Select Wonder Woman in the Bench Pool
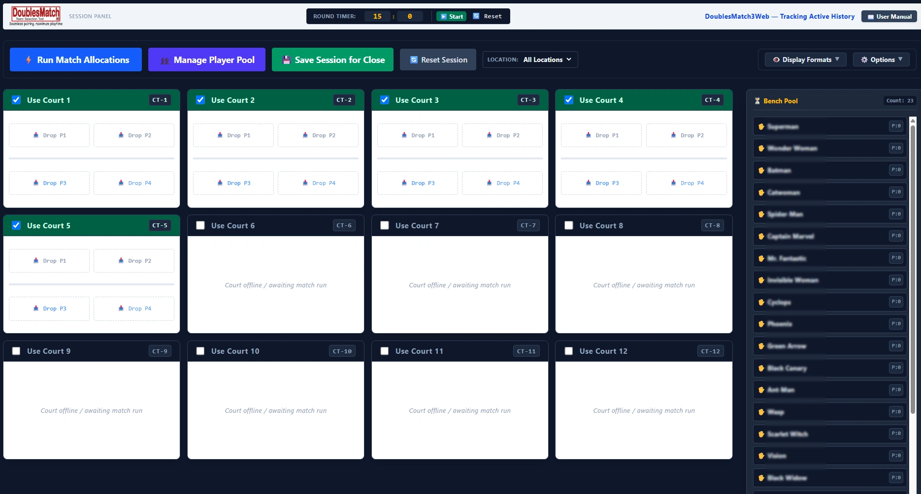 830,148
